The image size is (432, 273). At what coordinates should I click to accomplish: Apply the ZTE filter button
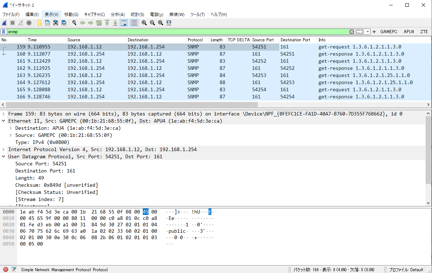[424, 32]
